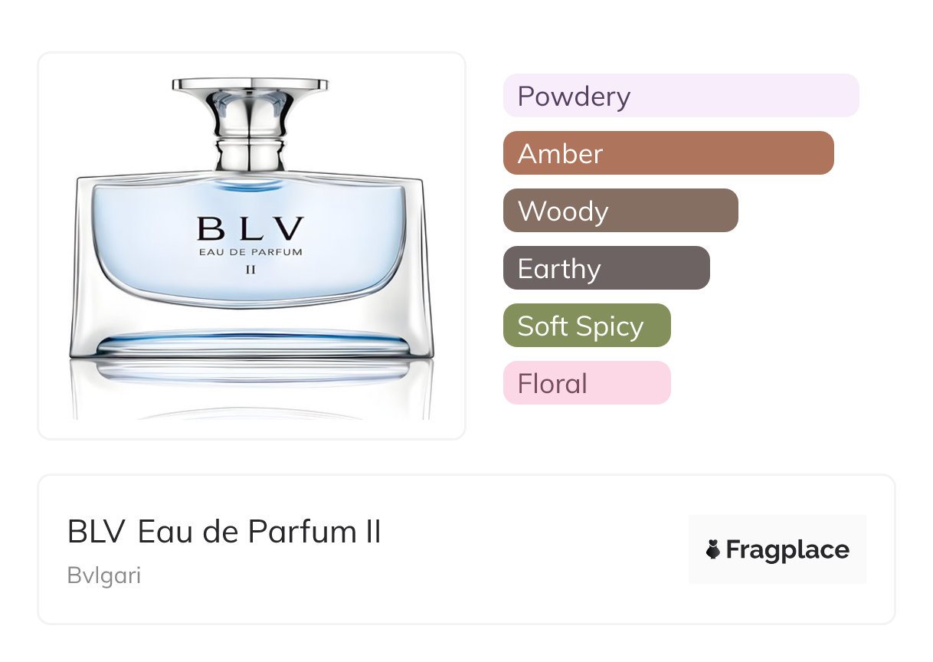Click the Fragplace wordmark text
Viewport: 933px width, 662px height.
787,549
